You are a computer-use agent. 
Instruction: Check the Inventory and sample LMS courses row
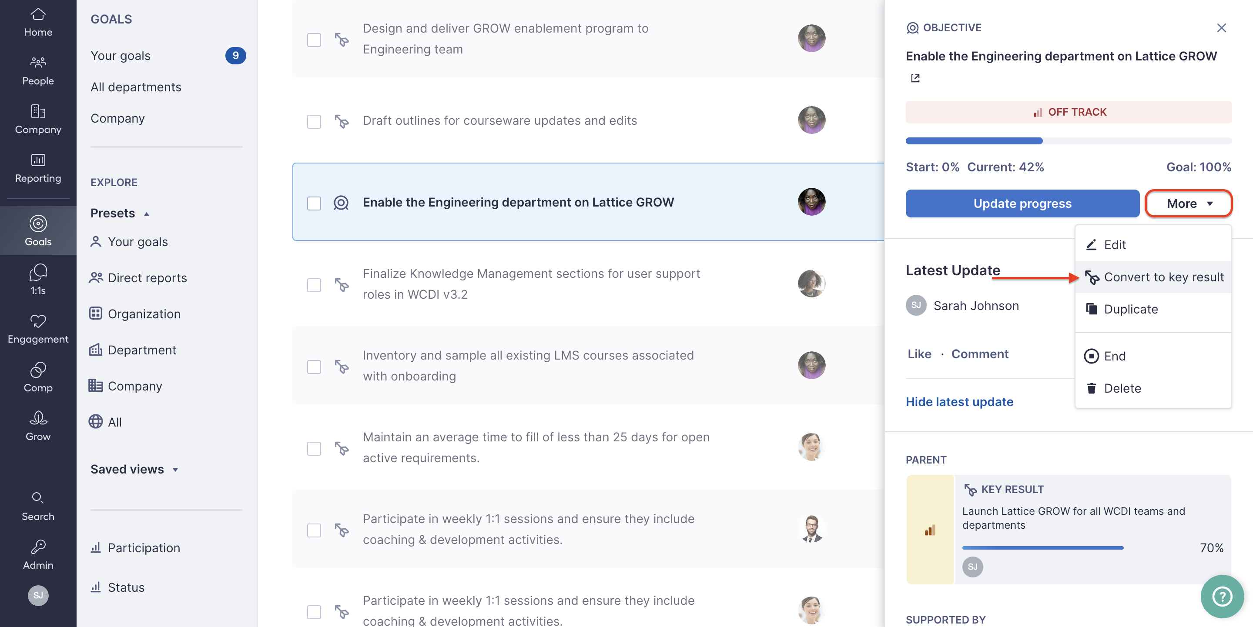(314, 366)
